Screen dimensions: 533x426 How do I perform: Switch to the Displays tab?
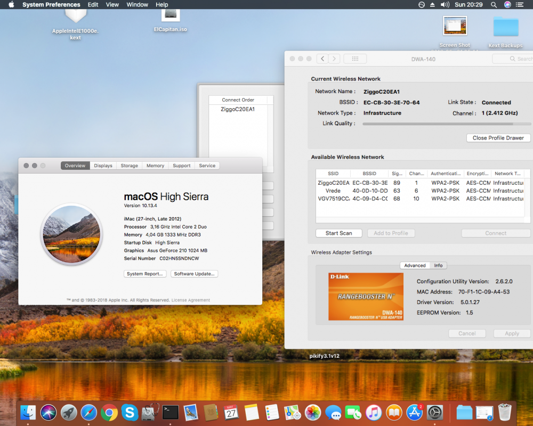tap(103, 166)
